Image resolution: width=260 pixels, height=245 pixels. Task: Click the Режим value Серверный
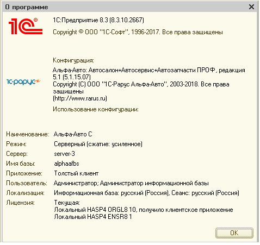pyautogui.click(x=98, y=144)
